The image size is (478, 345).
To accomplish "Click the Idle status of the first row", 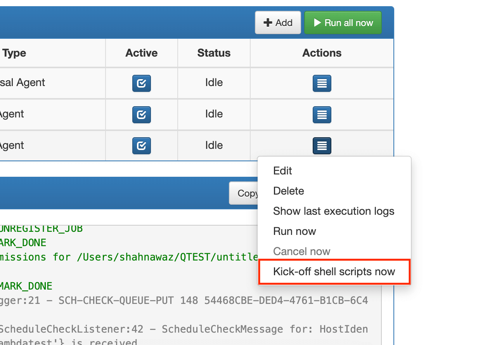I will (214, 83).
